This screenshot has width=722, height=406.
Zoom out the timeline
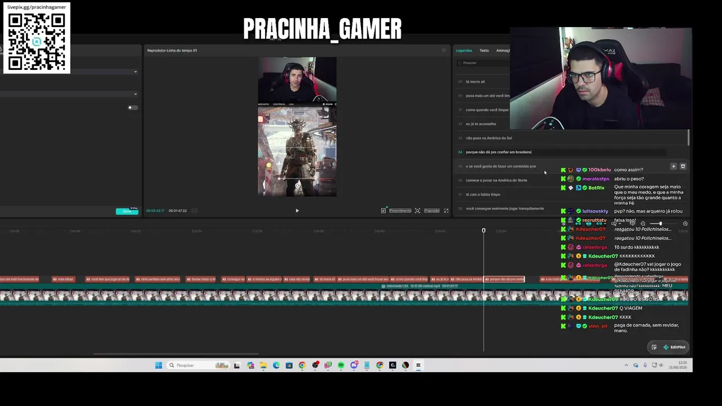point(643,224)
